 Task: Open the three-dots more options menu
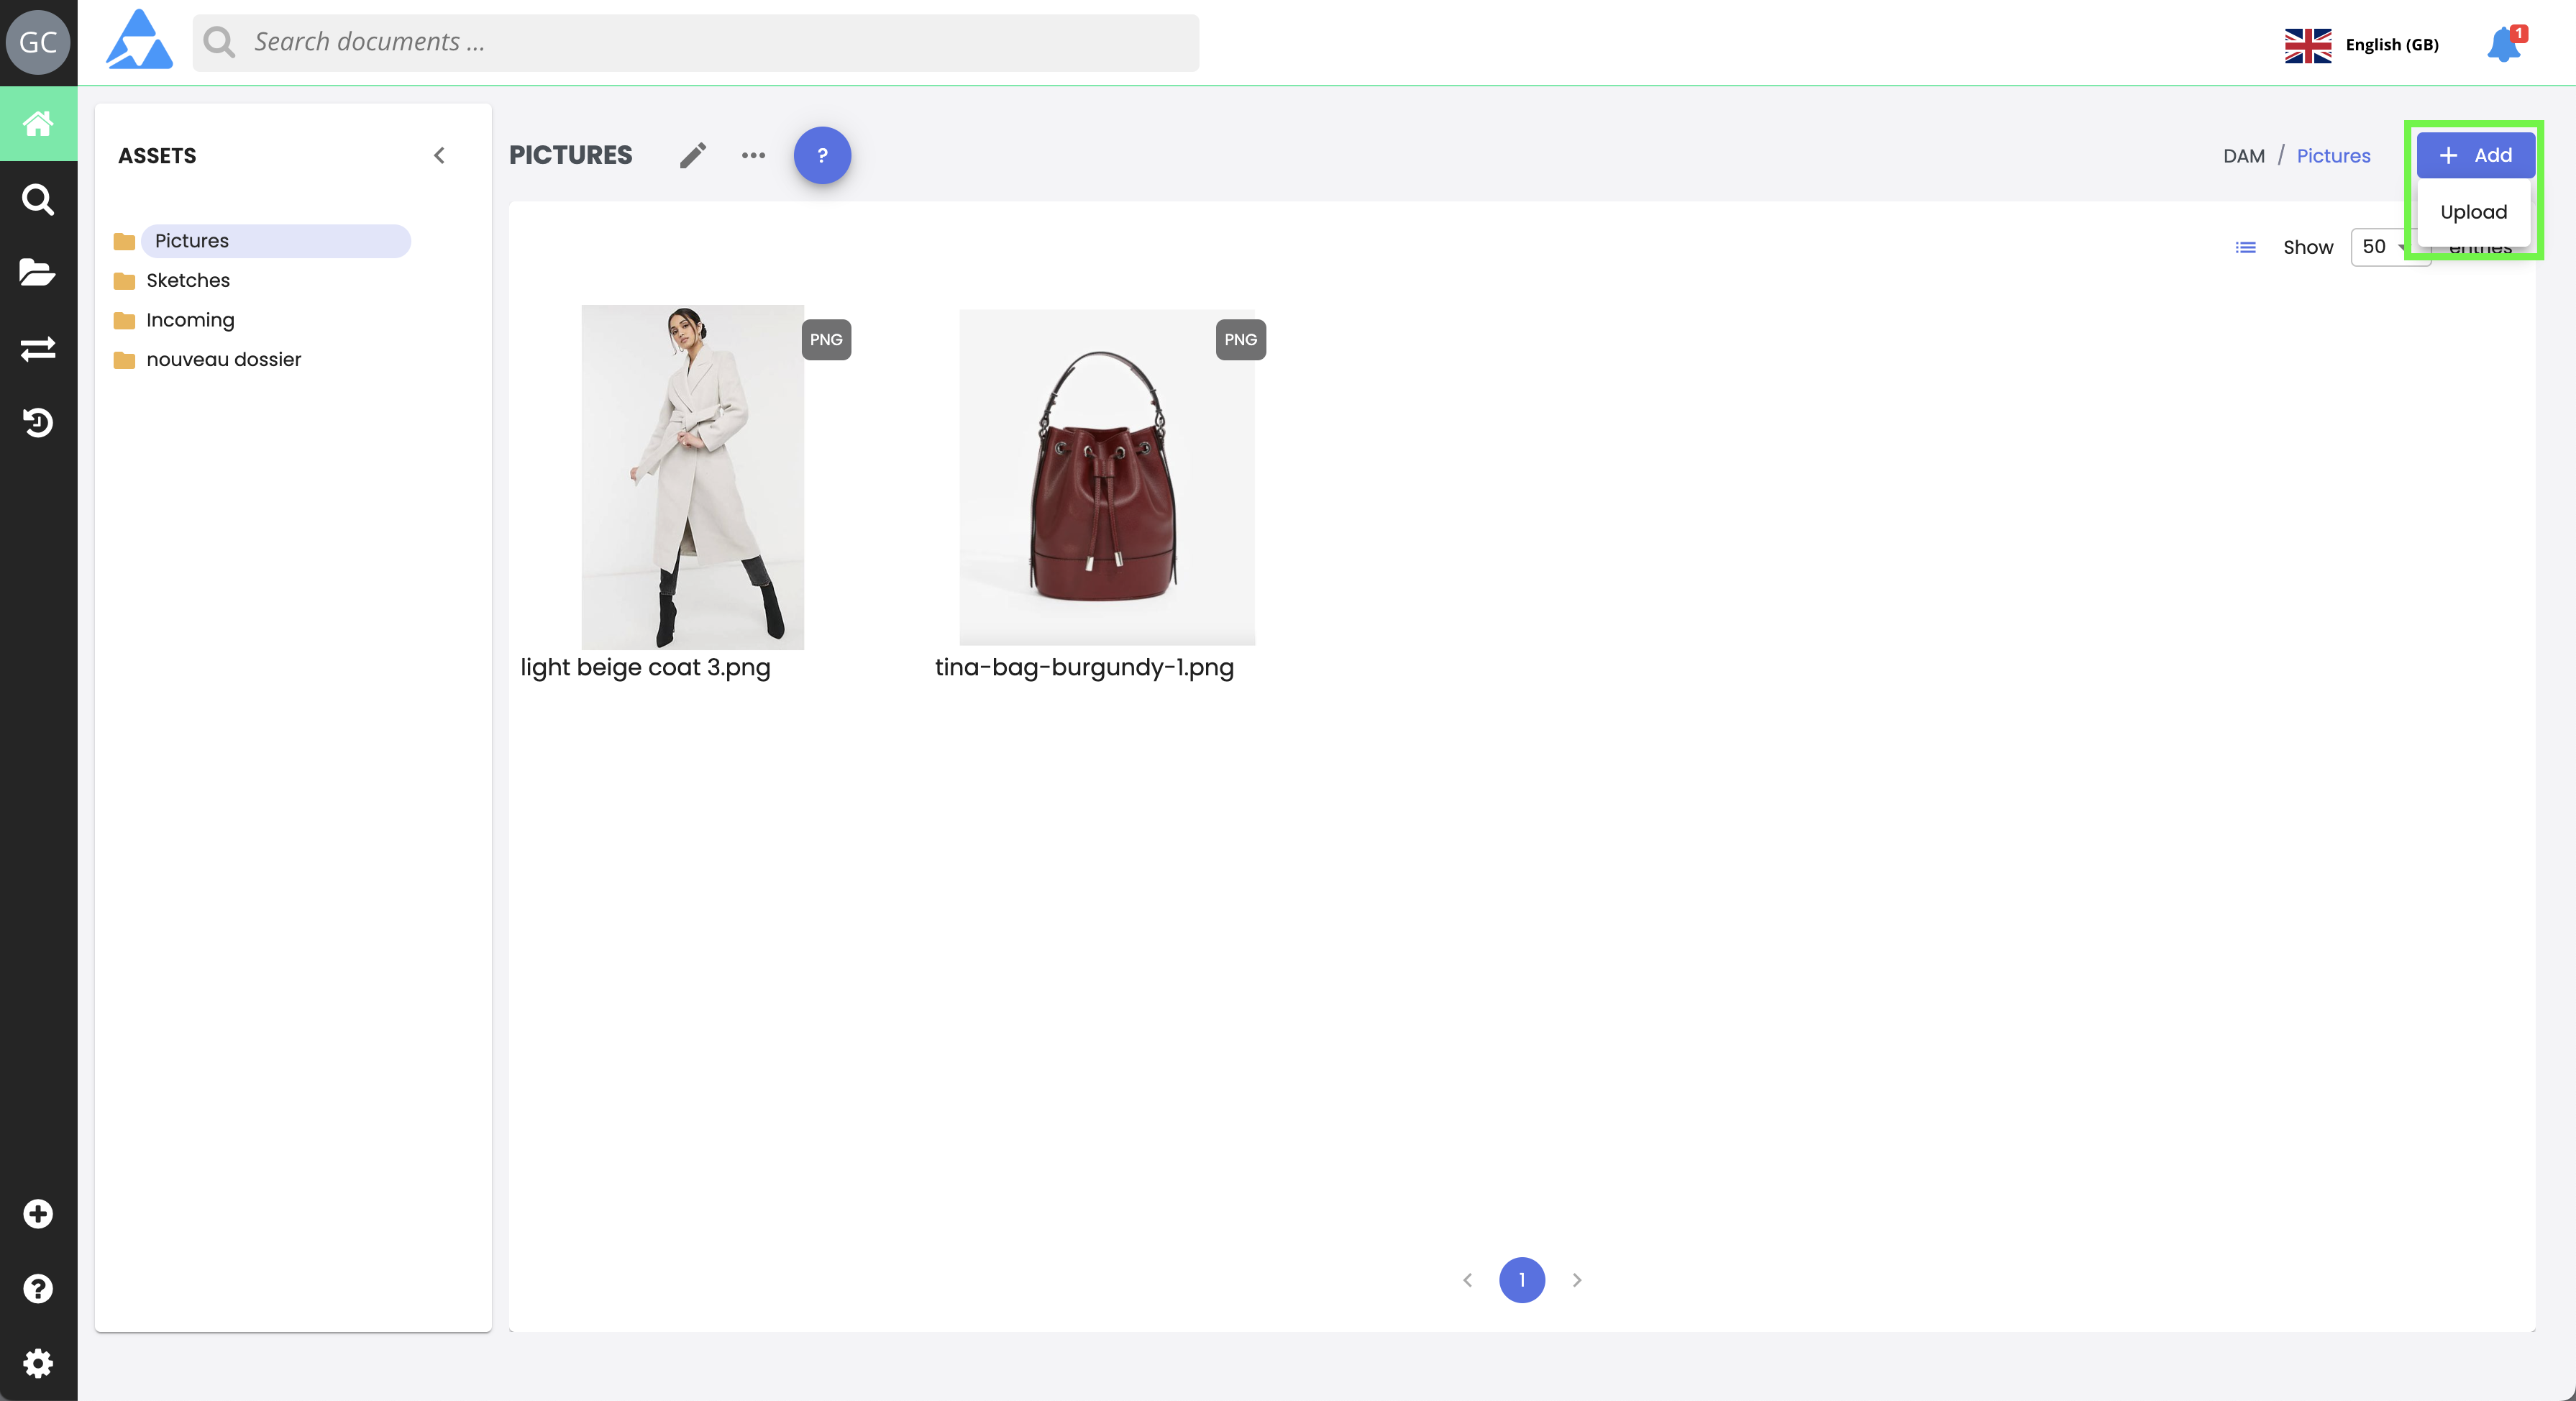coord(753,156)
